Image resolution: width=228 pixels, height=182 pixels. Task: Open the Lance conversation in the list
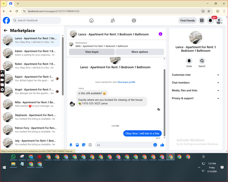pyautogui.click(x=31, y=40)
